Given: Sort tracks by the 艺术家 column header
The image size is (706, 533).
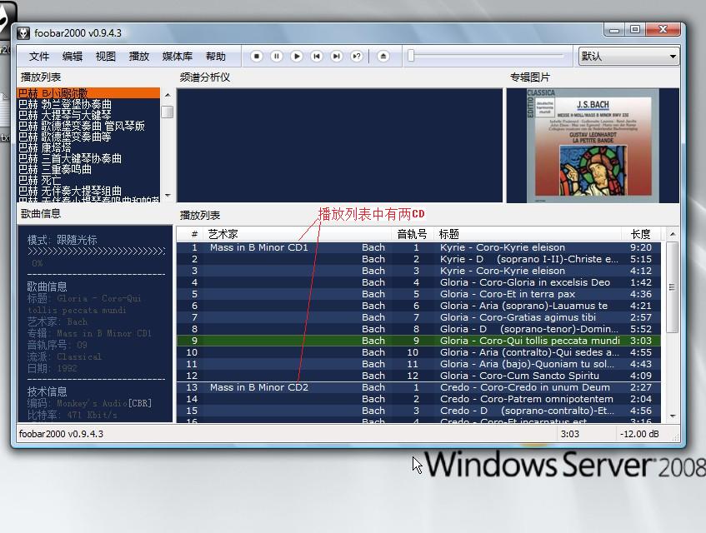Looking at the screenshot, I should (298, 234).
